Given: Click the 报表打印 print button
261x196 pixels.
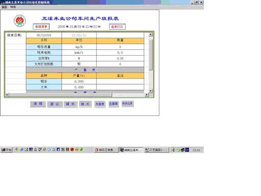Looking at the screenshot, I should 117,27.
